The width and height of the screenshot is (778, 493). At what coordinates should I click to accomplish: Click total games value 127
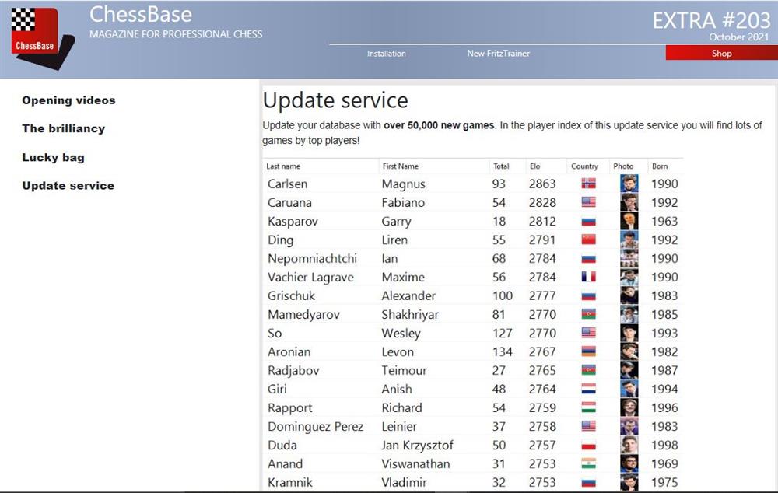[x=502, y=333]
